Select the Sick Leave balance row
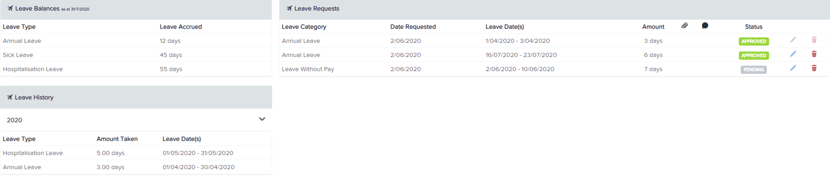This screenshot has width=830, height=176. (x=136, y=55)
